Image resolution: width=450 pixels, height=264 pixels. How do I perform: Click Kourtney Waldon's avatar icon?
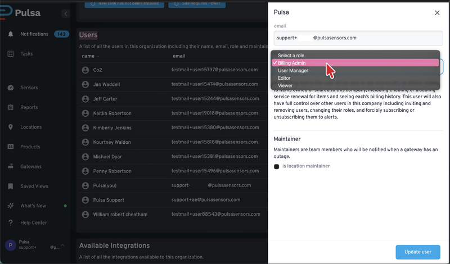(x=85, y=142)
